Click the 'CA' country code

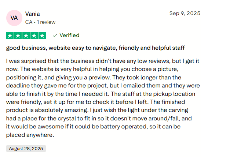(29, 22)
